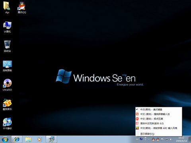Select the 腾讯QQ desktop shortcut

coord(22,8)
